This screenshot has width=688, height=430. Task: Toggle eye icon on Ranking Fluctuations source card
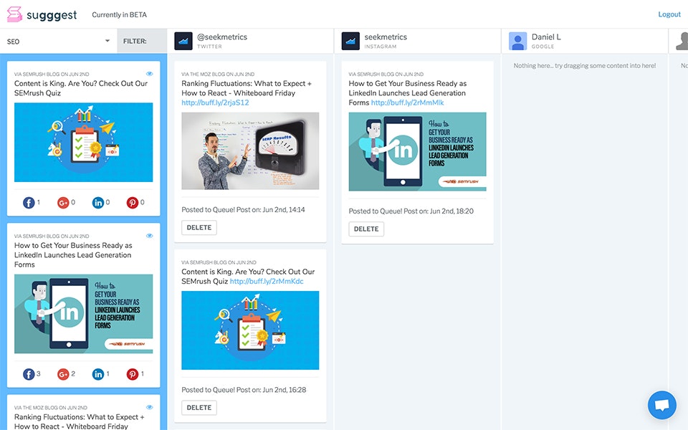(x=149, y=407)
